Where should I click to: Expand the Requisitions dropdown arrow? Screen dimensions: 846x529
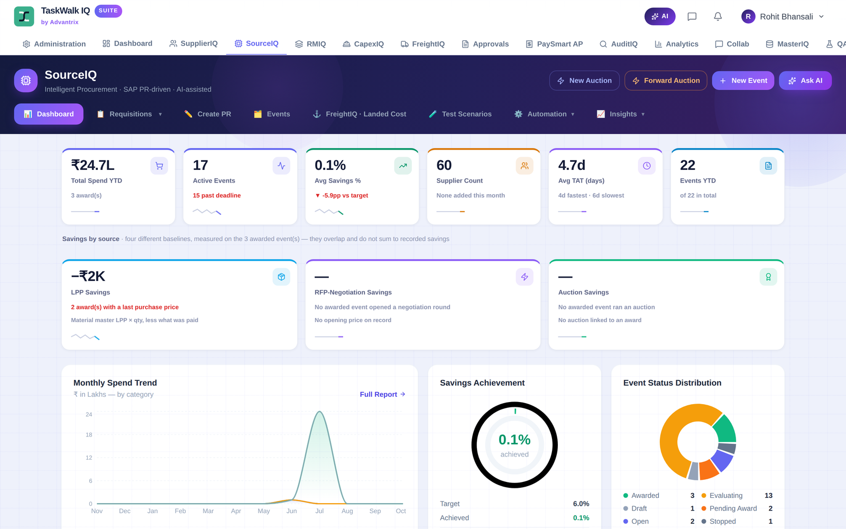pos(160,114)
